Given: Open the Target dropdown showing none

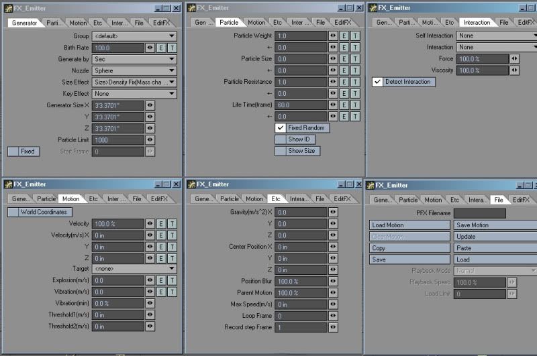Looking at the screenshot, I should pos(134,269).
